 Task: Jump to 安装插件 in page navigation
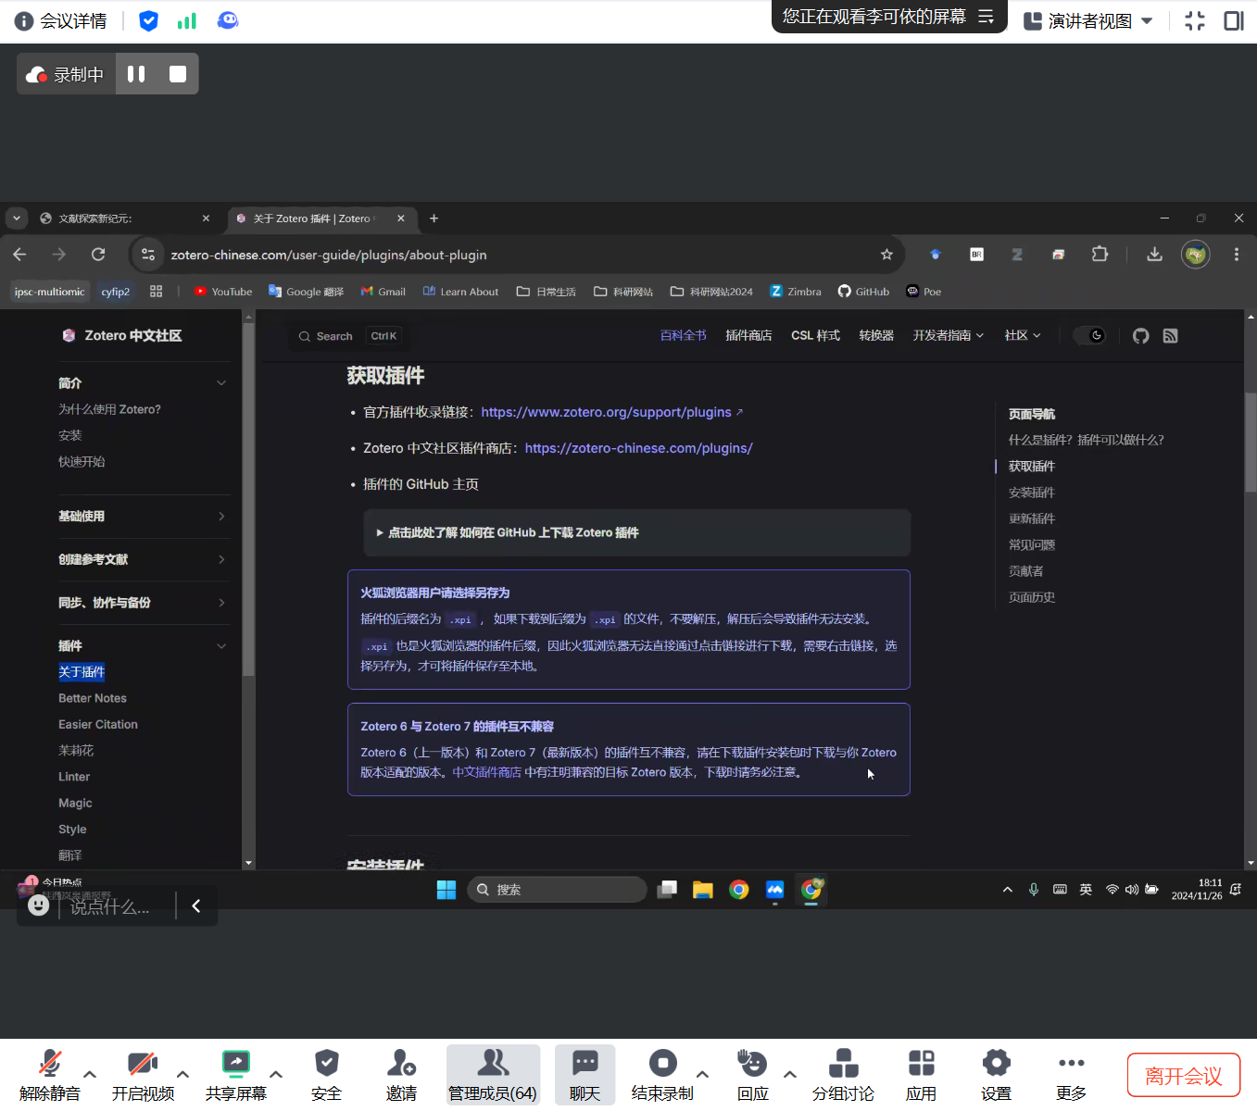[1032, 493]
